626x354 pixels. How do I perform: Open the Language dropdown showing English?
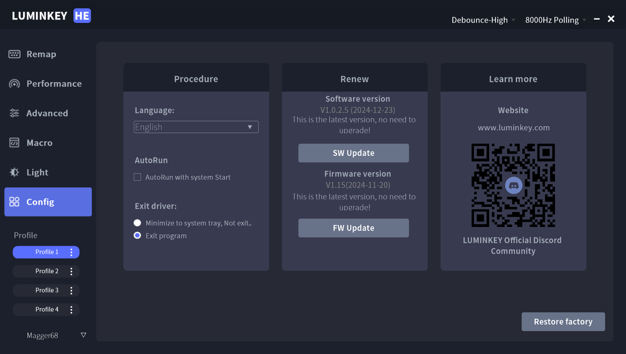point(196,127)
